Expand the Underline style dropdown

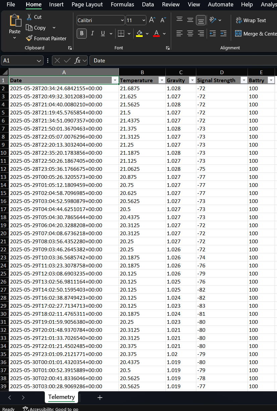[110, 34]
